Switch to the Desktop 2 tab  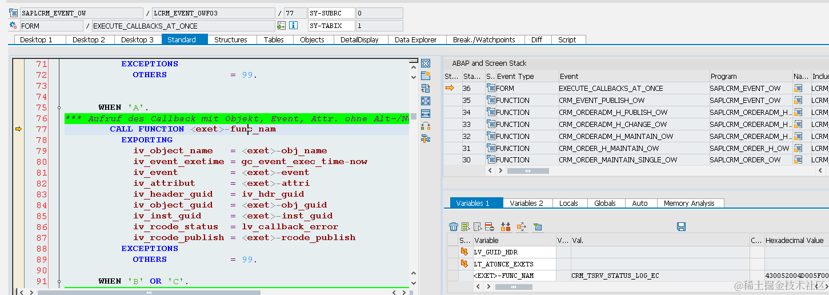pos(89,39)
